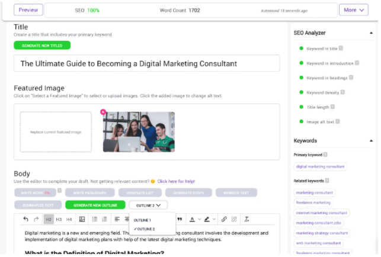
Task: Collapse the Keywords section
Action: pos(371,141)
